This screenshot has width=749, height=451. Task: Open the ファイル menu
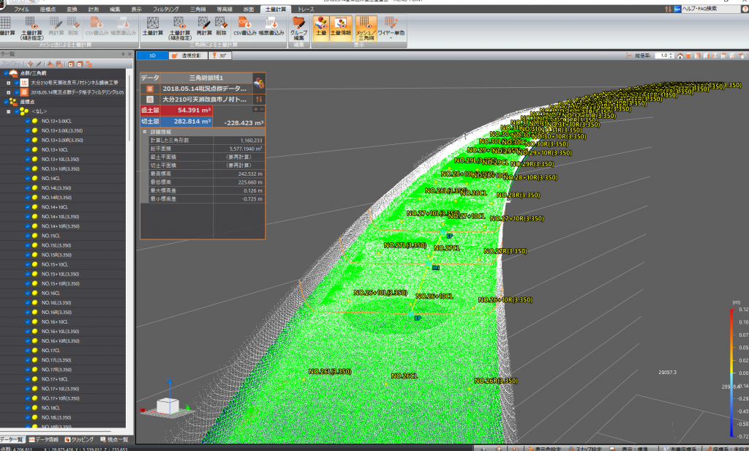pyautogui.click(x=21, y=9)
